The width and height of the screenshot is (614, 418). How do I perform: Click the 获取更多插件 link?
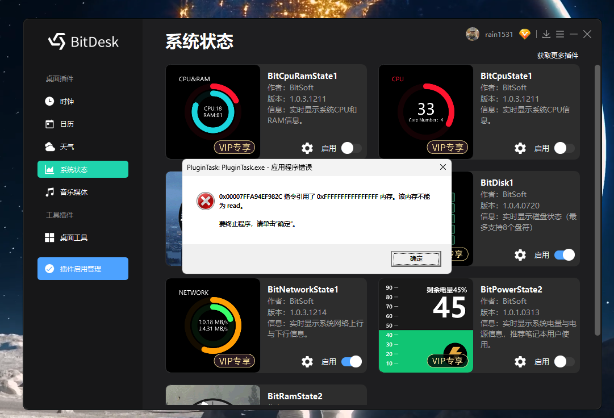(x=558, y=56)
